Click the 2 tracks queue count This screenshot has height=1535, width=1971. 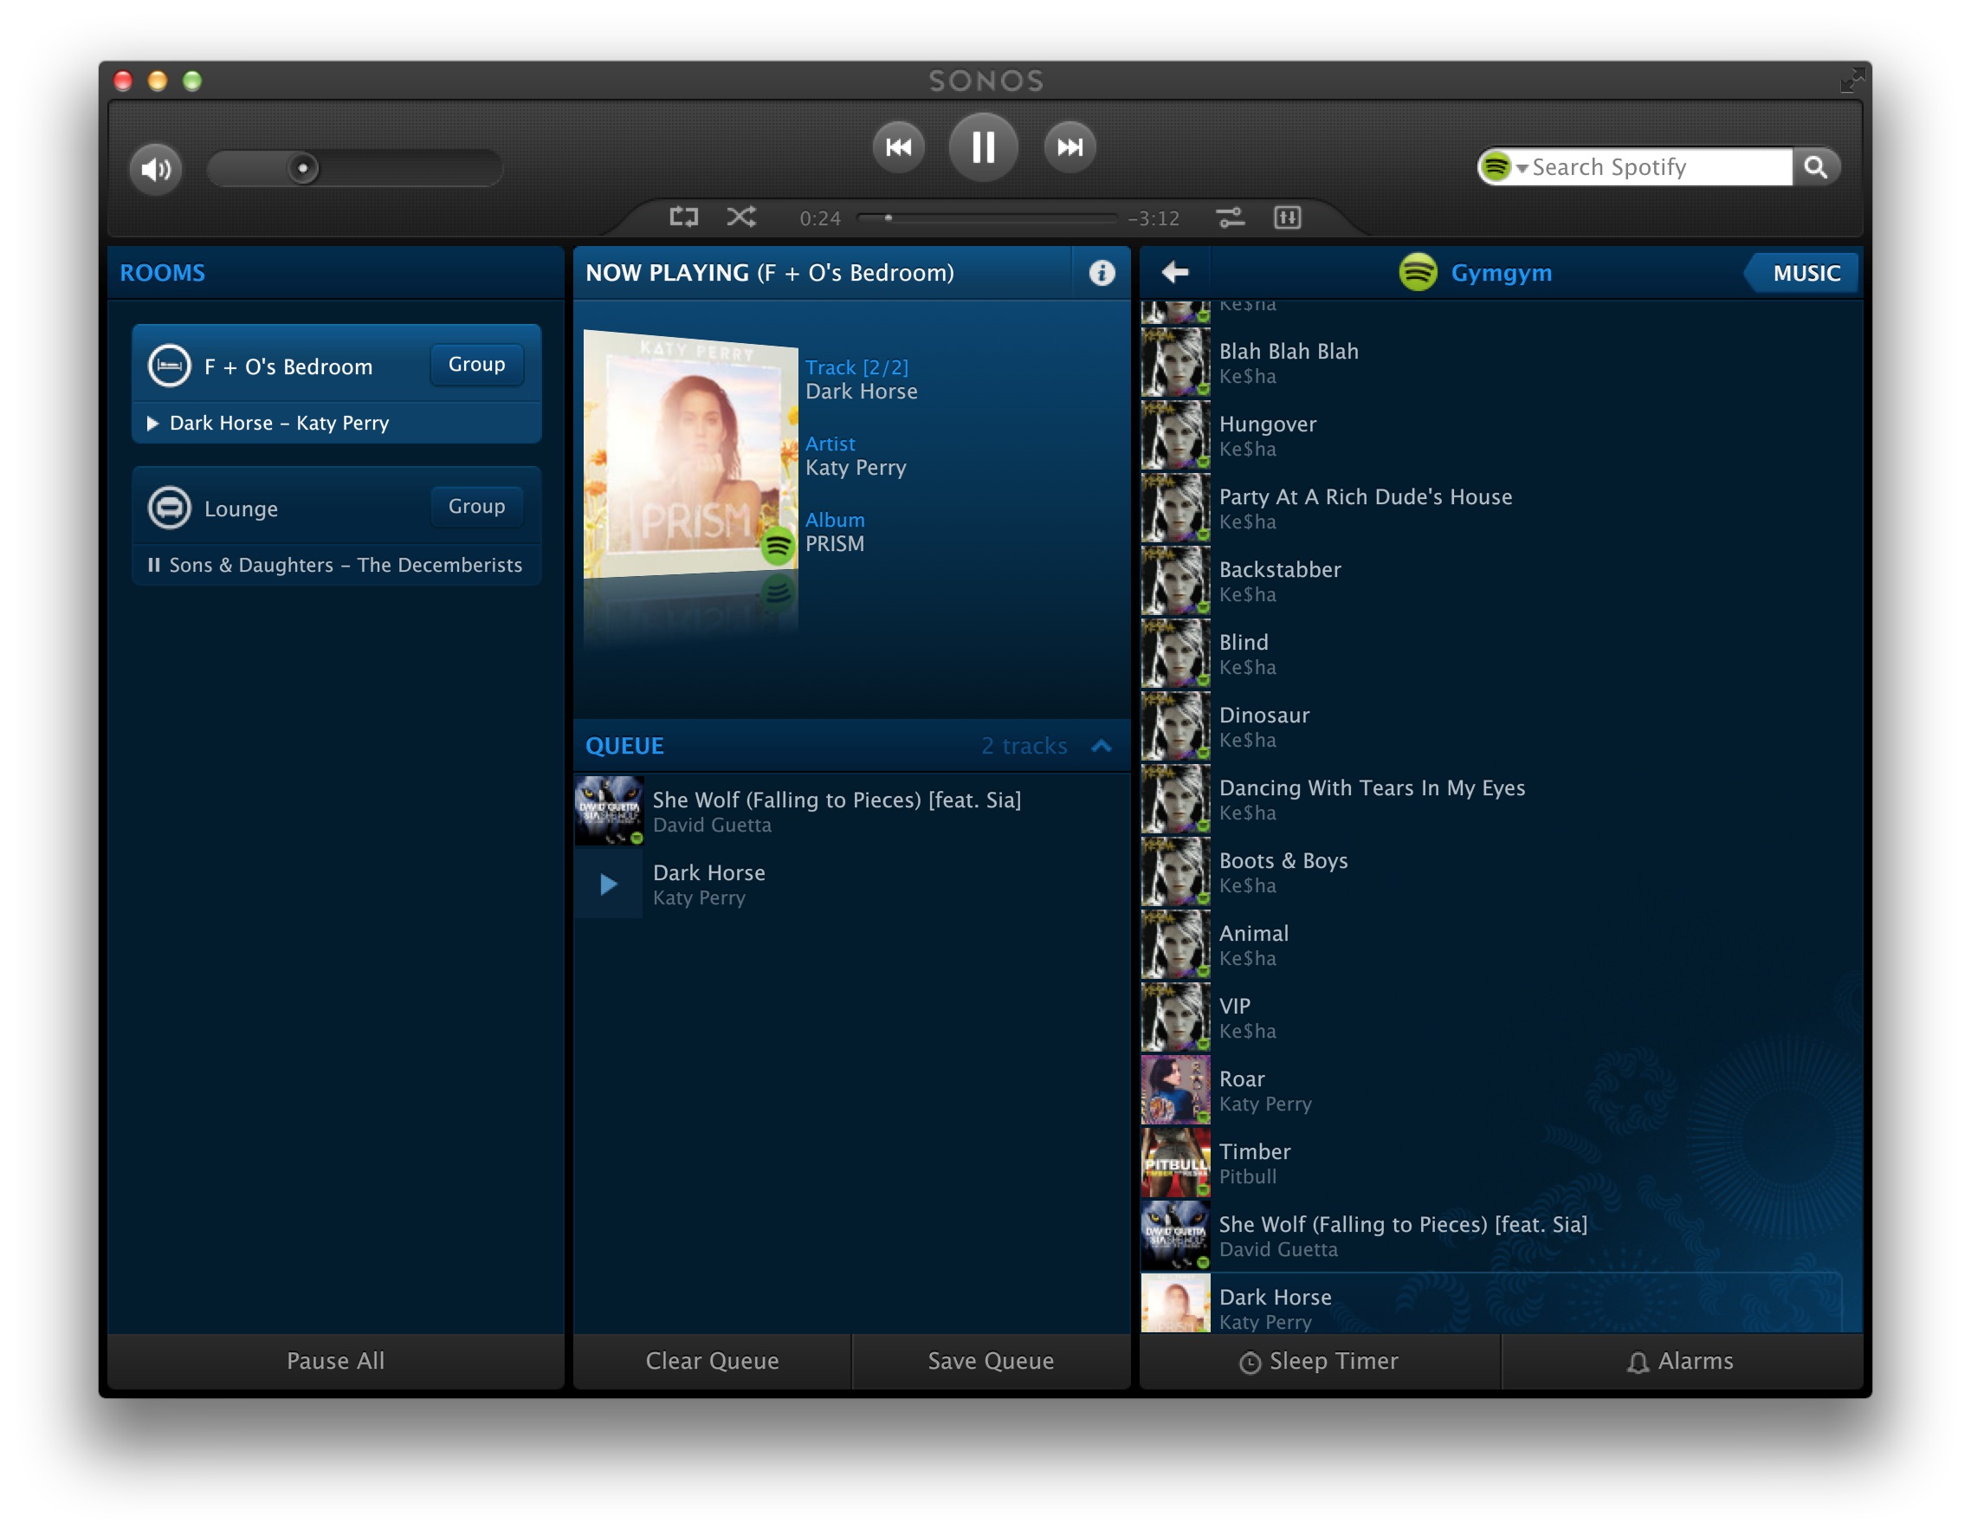click(1024, 746)
